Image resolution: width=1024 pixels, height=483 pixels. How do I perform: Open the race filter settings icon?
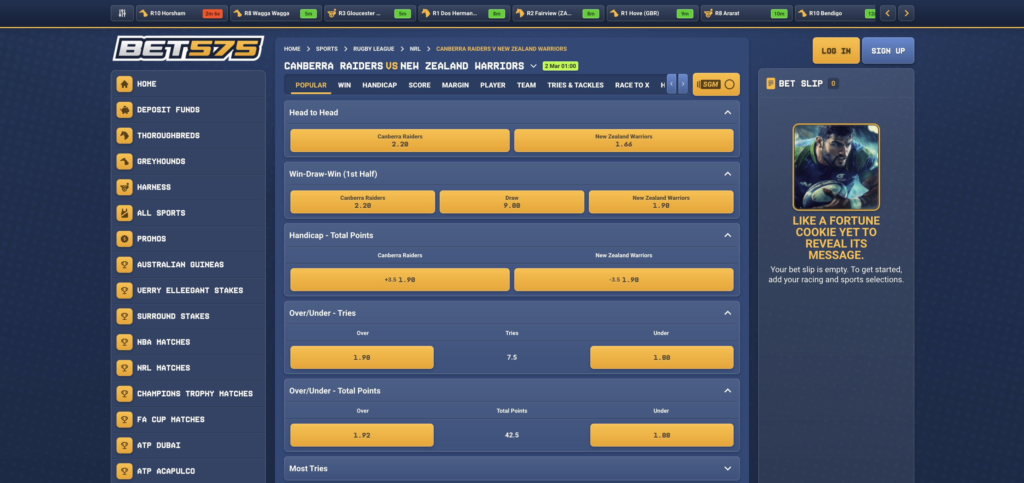[x=122, y=13]
